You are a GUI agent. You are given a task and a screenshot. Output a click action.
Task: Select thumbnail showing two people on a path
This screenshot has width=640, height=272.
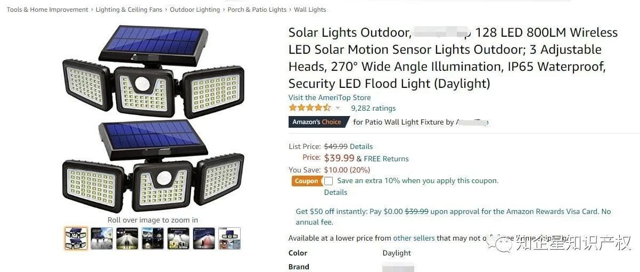pos(127,238)
